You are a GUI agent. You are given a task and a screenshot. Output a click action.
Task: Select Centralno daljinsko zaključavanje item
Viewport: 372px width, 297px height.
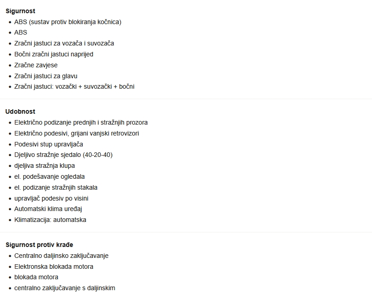pyautogui.click(x=61, y=256)
